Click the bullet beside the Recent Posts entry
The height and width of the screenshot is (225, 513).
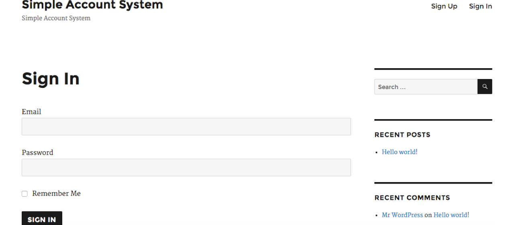376,152
